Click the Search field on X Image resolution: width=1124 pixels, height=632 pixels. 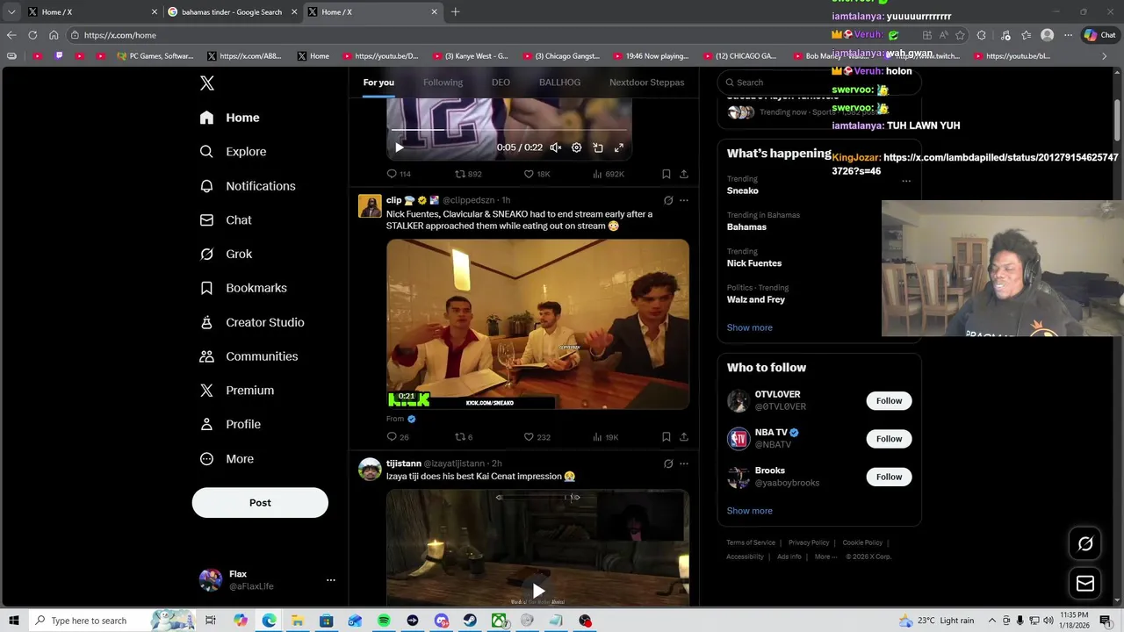pos(818,83)
